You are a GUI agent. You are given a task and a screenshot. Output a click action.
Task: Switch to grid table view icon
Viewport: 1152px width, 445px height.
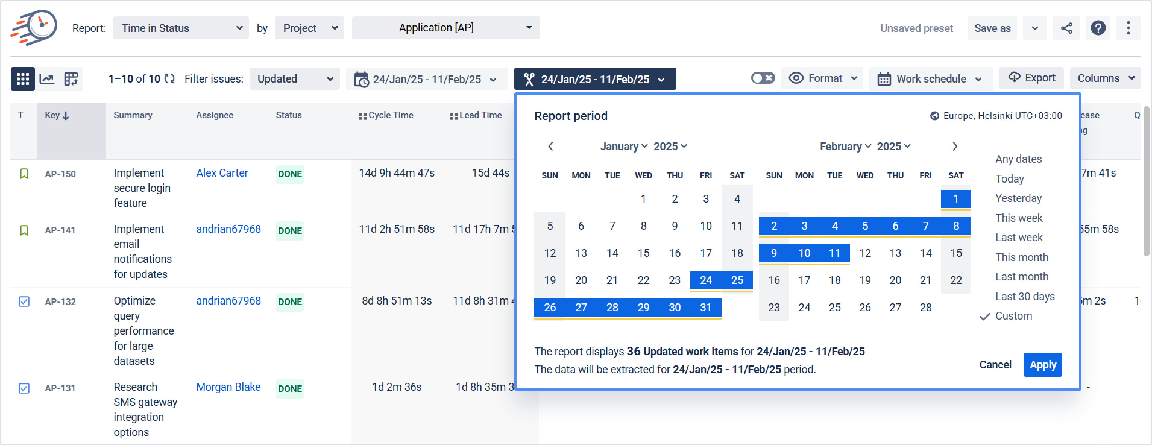click(22, 79)
